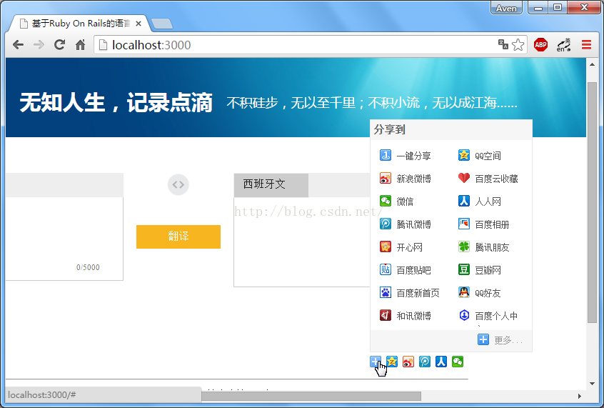Choose 豆瓣网 share option
This screenshot has height=408, width=604.
tap(480, 269)
